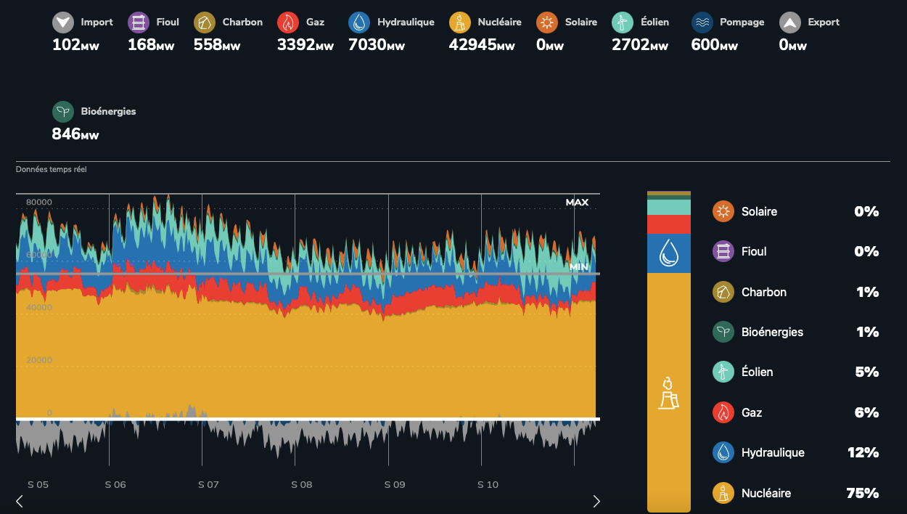Select the Gaz flame icon at top
This screenshot has width=907, height=514.
click(x=288, y=23)
